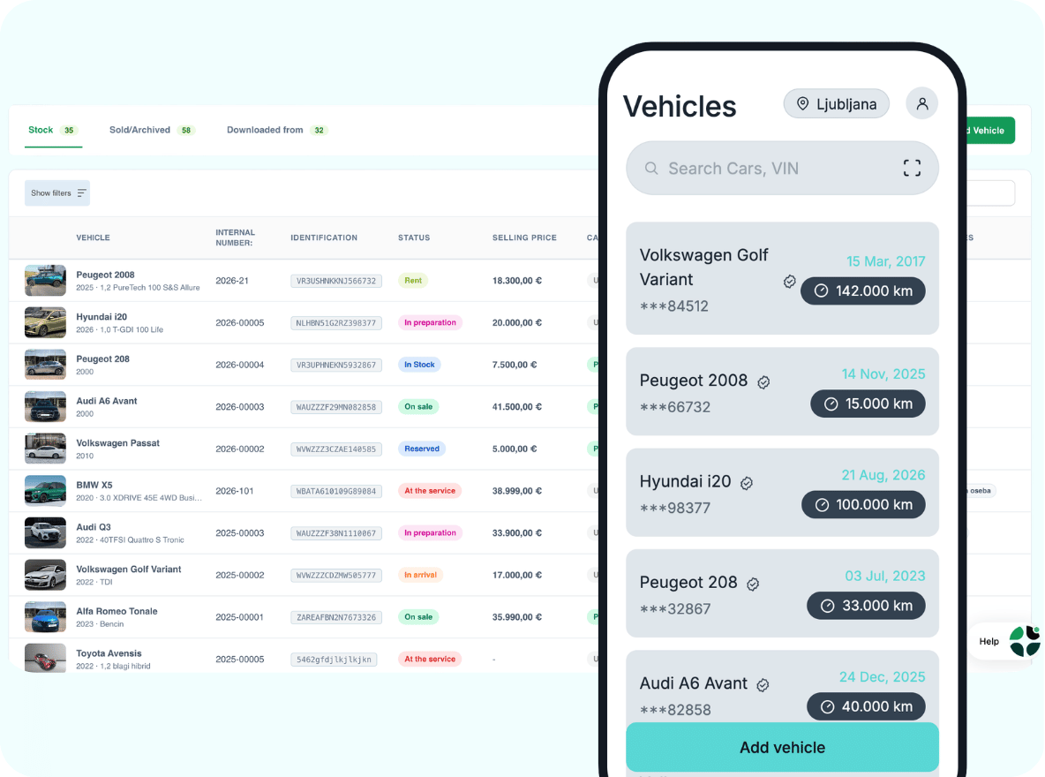Click the In arrival status badge

point(420,575)
